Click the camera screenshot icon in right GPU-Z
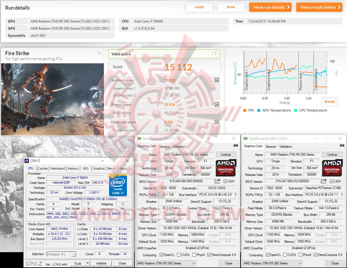This screenshot has width=347, height=268. click(x=342, y=146)
